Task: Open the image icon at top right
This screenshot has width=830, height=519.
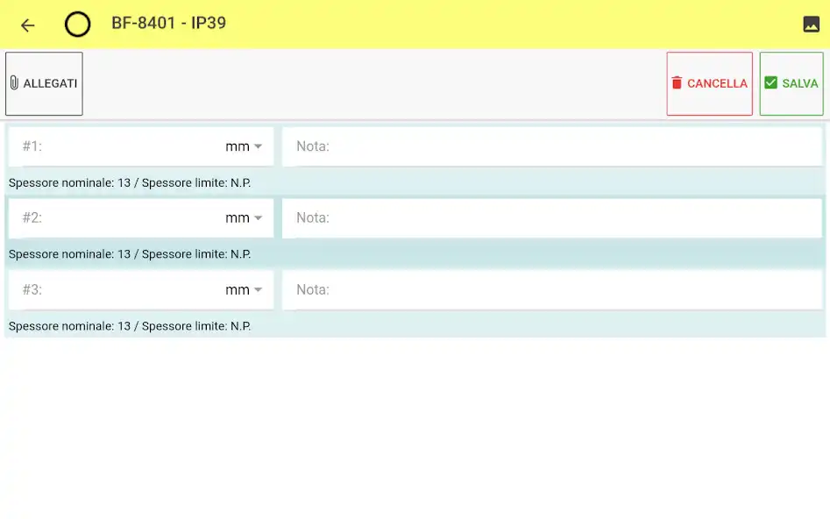Action: 811,25
